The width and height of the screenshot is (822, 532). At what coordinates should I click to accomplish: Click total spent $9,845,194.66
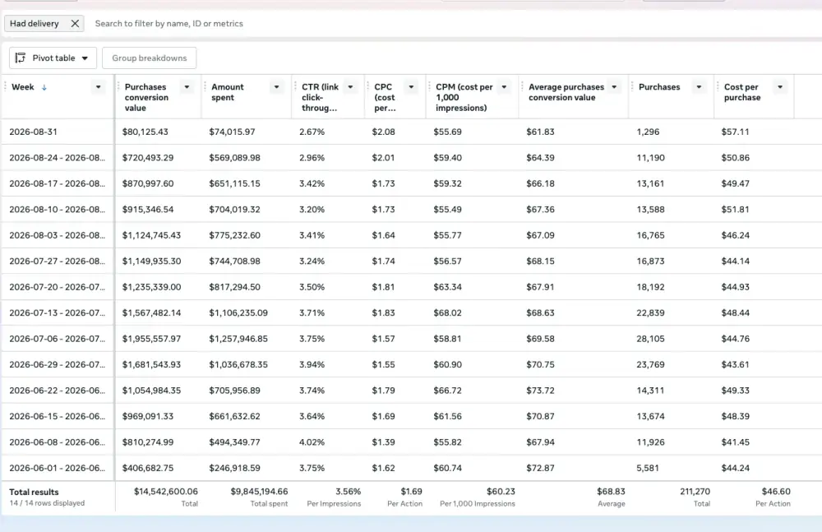point(259,492)
